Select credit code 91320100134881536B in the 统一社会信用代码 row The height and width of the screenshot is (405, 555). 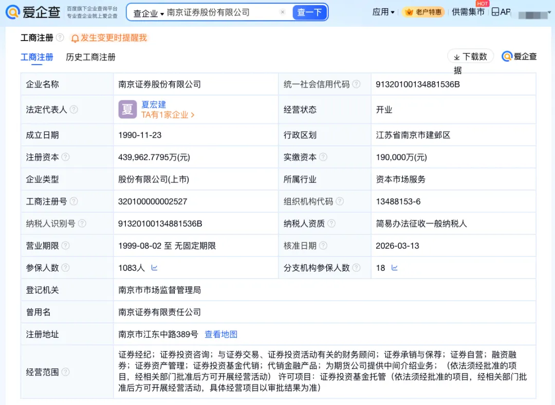[418, 84]
